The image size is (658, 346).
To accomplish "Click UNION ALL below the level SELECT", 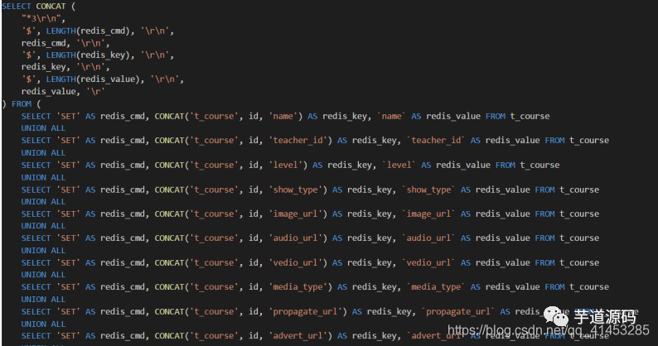I will [44, 177].
